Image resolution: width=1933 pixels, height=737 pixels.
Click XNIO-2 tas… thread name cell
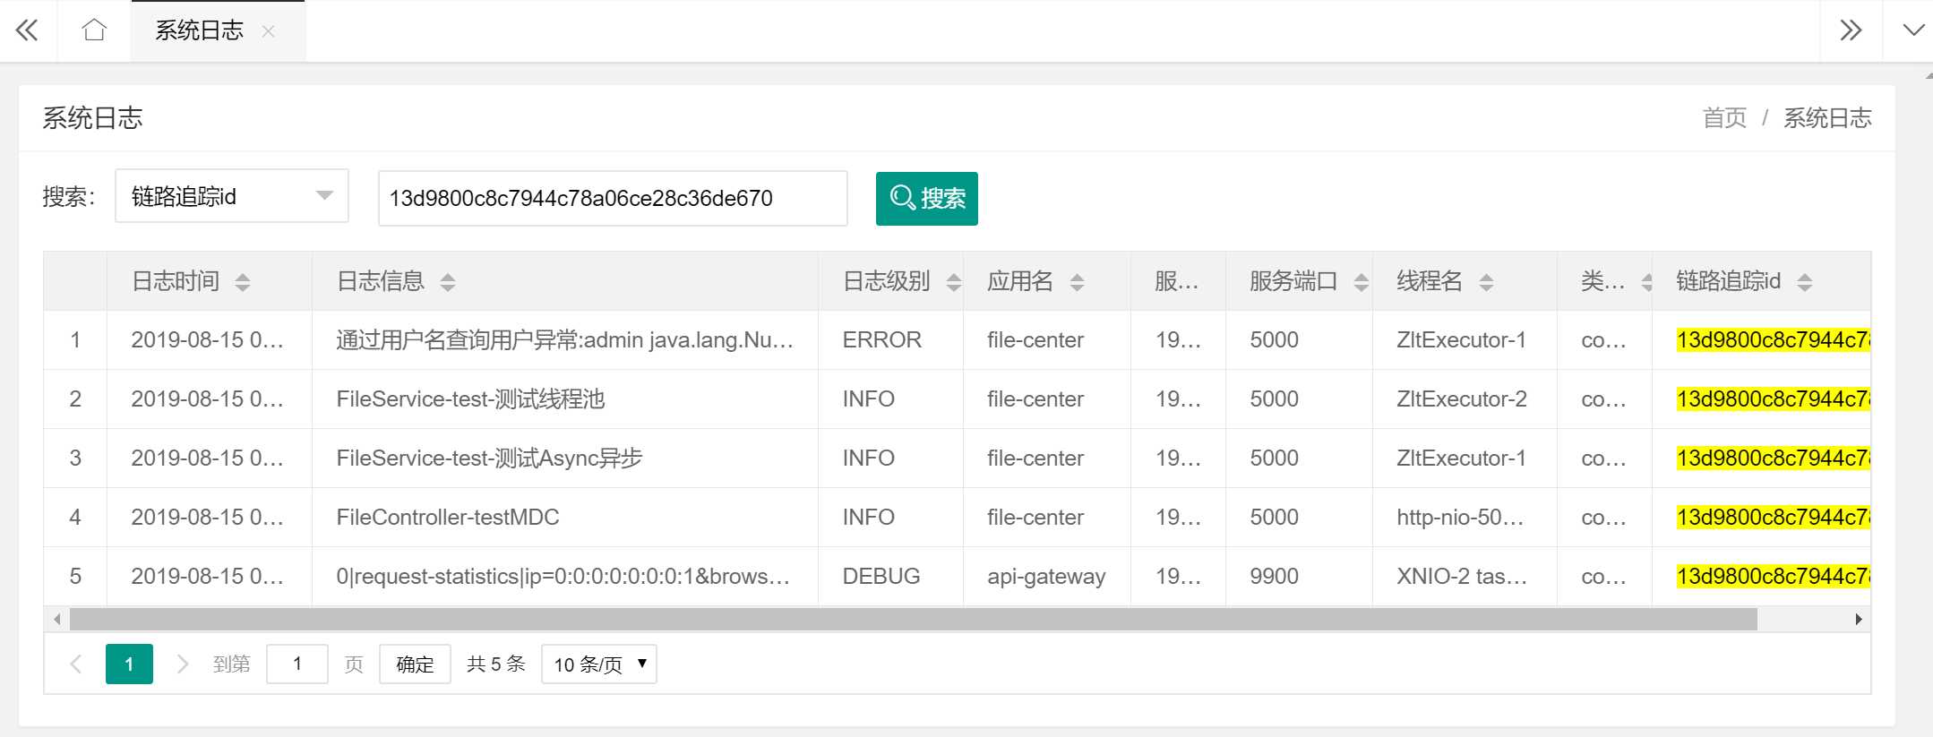coord(1465,577)
